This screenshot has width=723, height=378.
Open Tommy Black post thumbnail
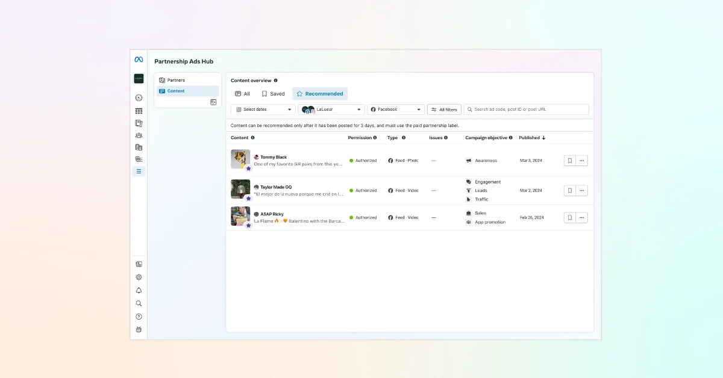click(x=240, y=160)
